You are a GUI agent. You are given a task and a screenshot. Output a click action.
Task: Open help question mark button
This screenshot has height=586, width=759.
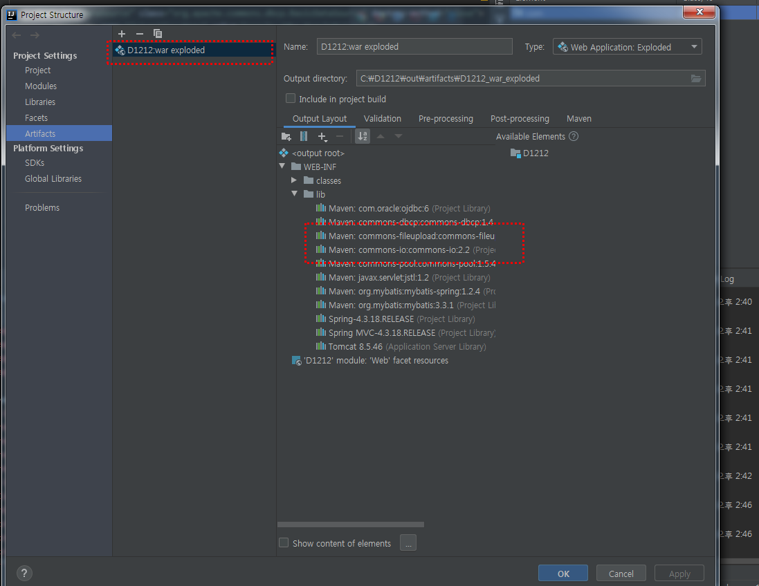click(24, 574)
